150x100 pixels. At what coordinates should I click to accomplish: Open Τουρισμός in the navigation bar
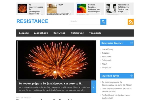point(95,33)
